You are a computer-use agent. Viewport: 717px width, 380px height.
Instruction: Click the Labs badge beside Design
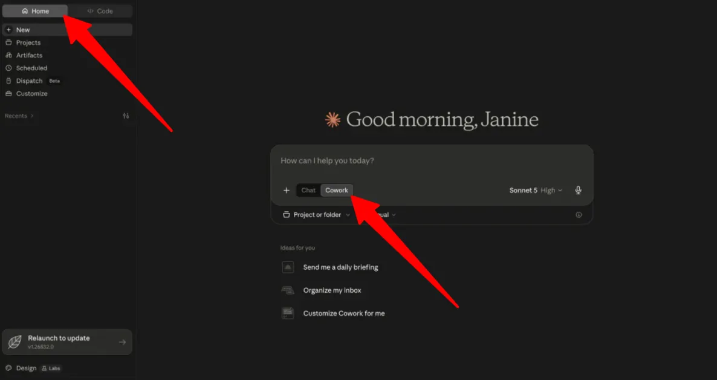click(x=51, y=368)
